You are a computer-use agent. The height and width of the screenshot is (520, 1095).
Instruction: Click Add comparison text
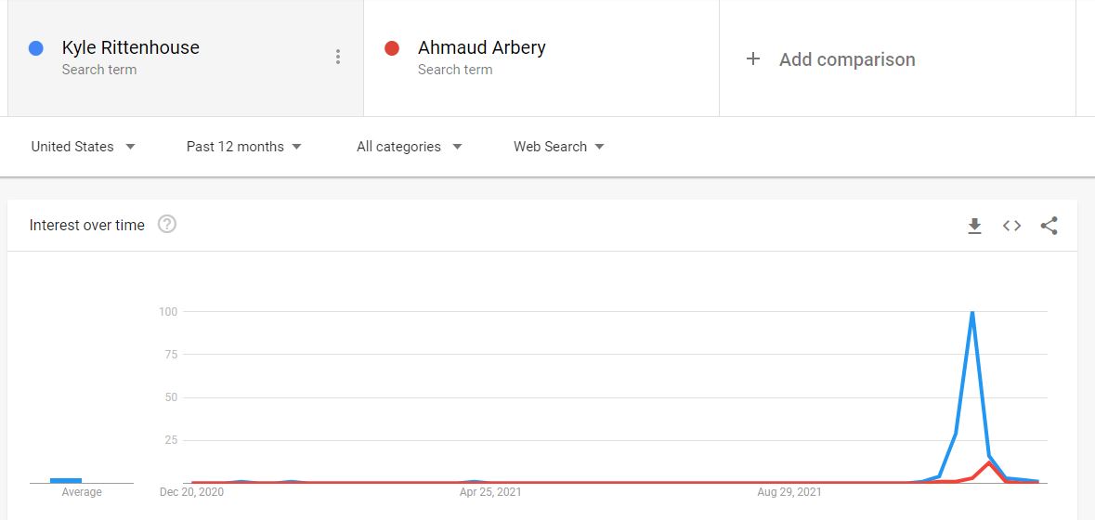coord(847,59)
